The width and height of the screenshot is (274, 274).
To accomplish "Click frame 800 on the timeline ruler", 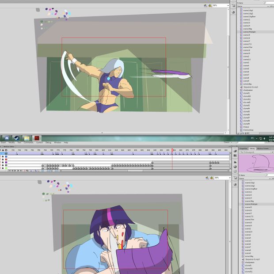I will (97, 150).
